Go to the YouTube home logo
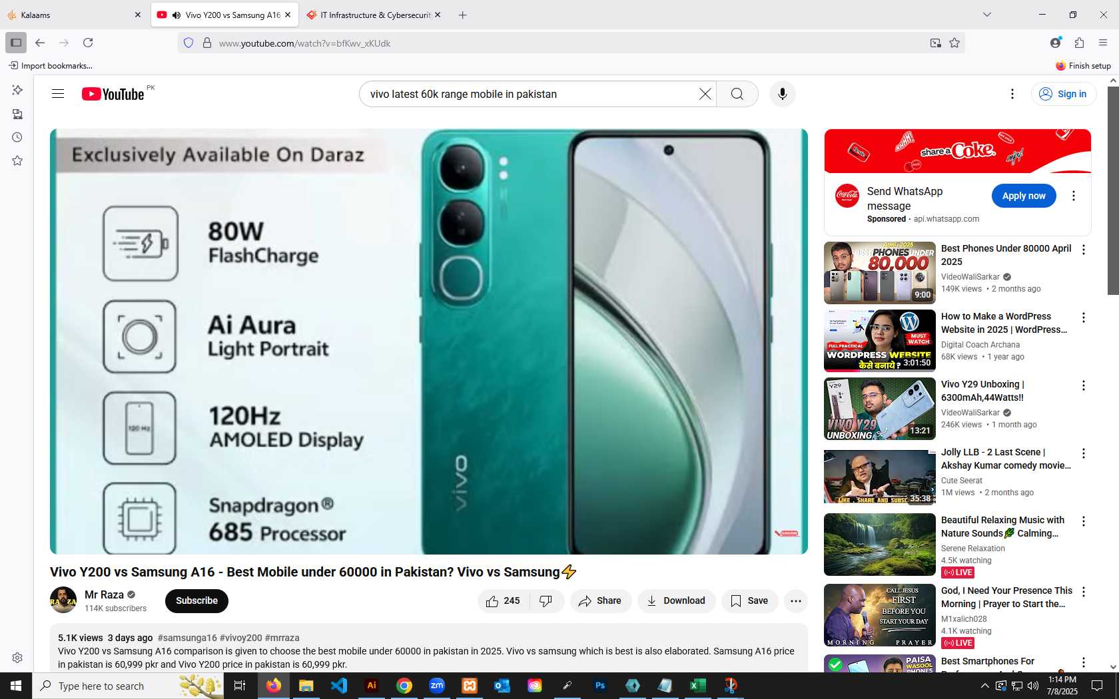The image size is (1119, 699). pyautogui.click(x=113, y=94)
